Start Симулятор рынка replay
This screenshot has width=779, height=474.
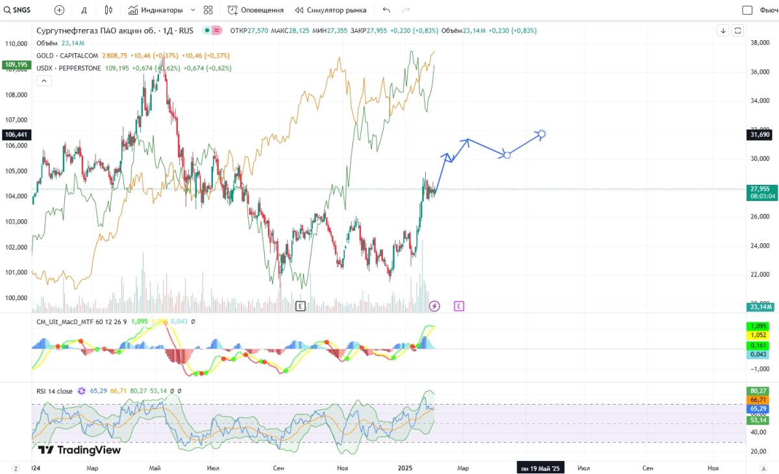point(330,10)
